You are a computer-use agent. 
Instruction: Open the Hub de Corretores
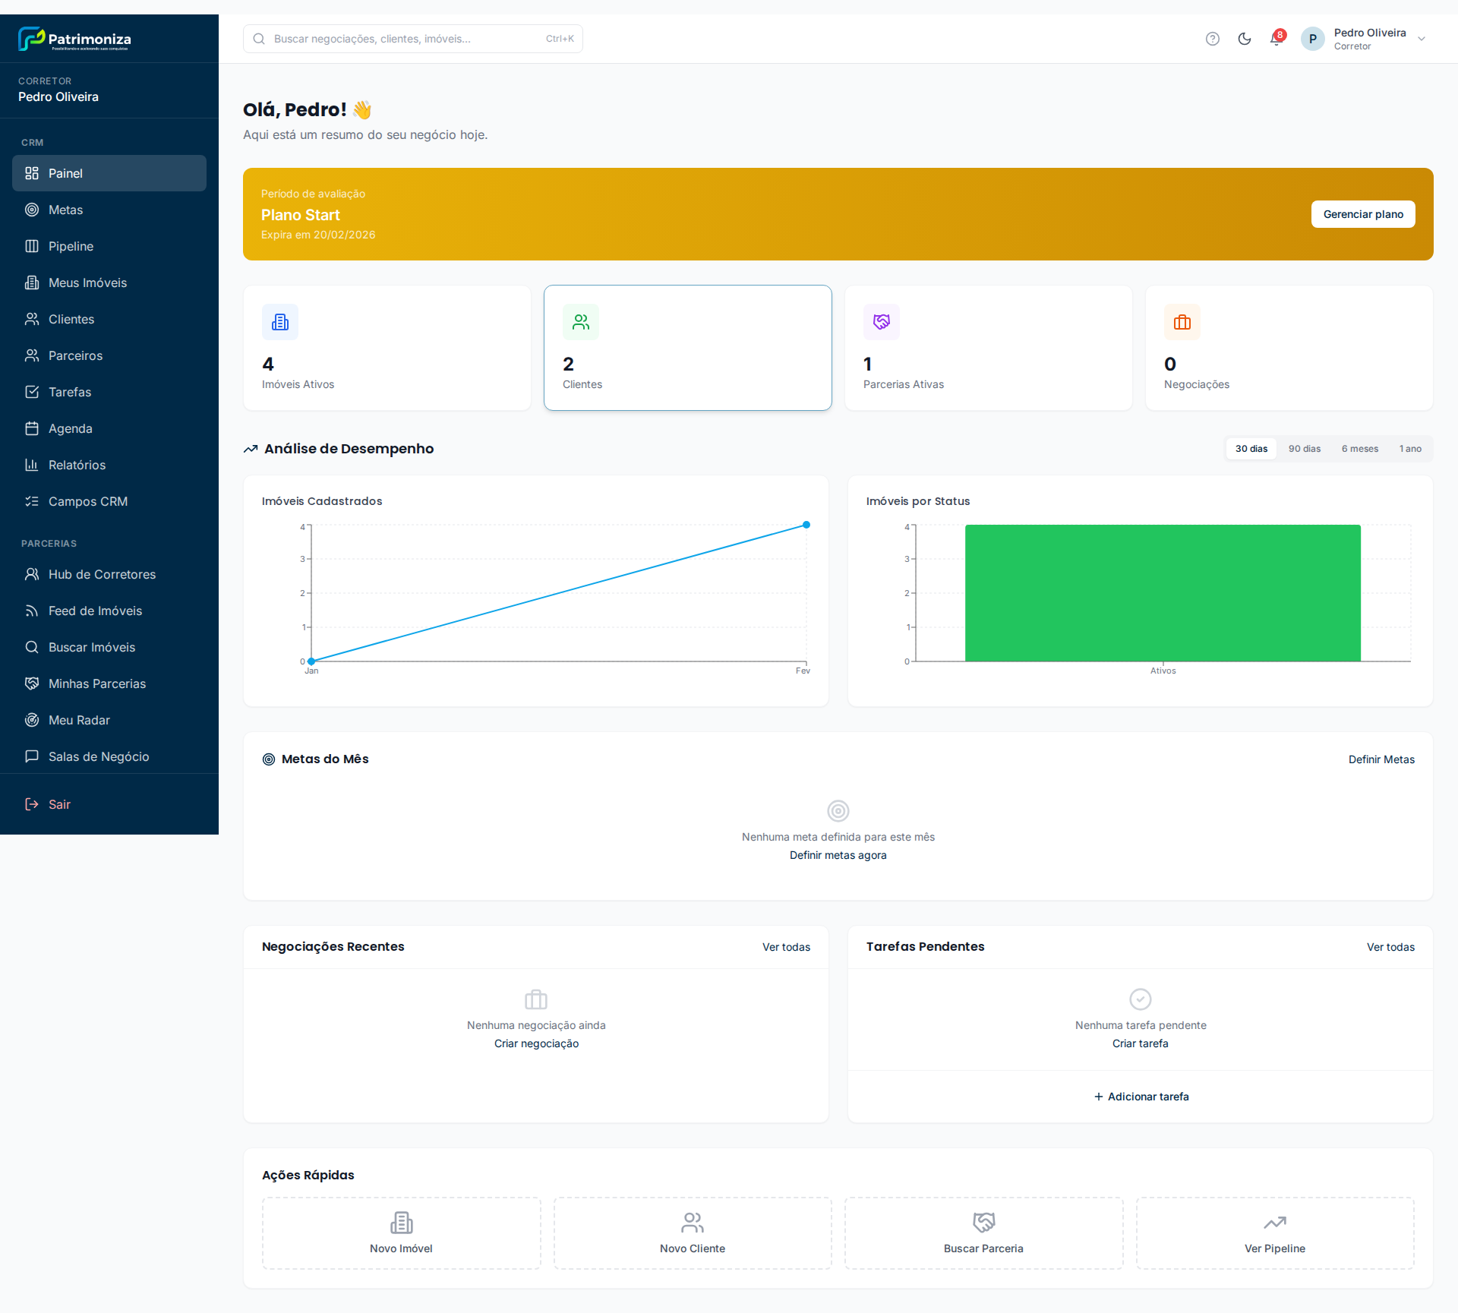tap(102, 574)
